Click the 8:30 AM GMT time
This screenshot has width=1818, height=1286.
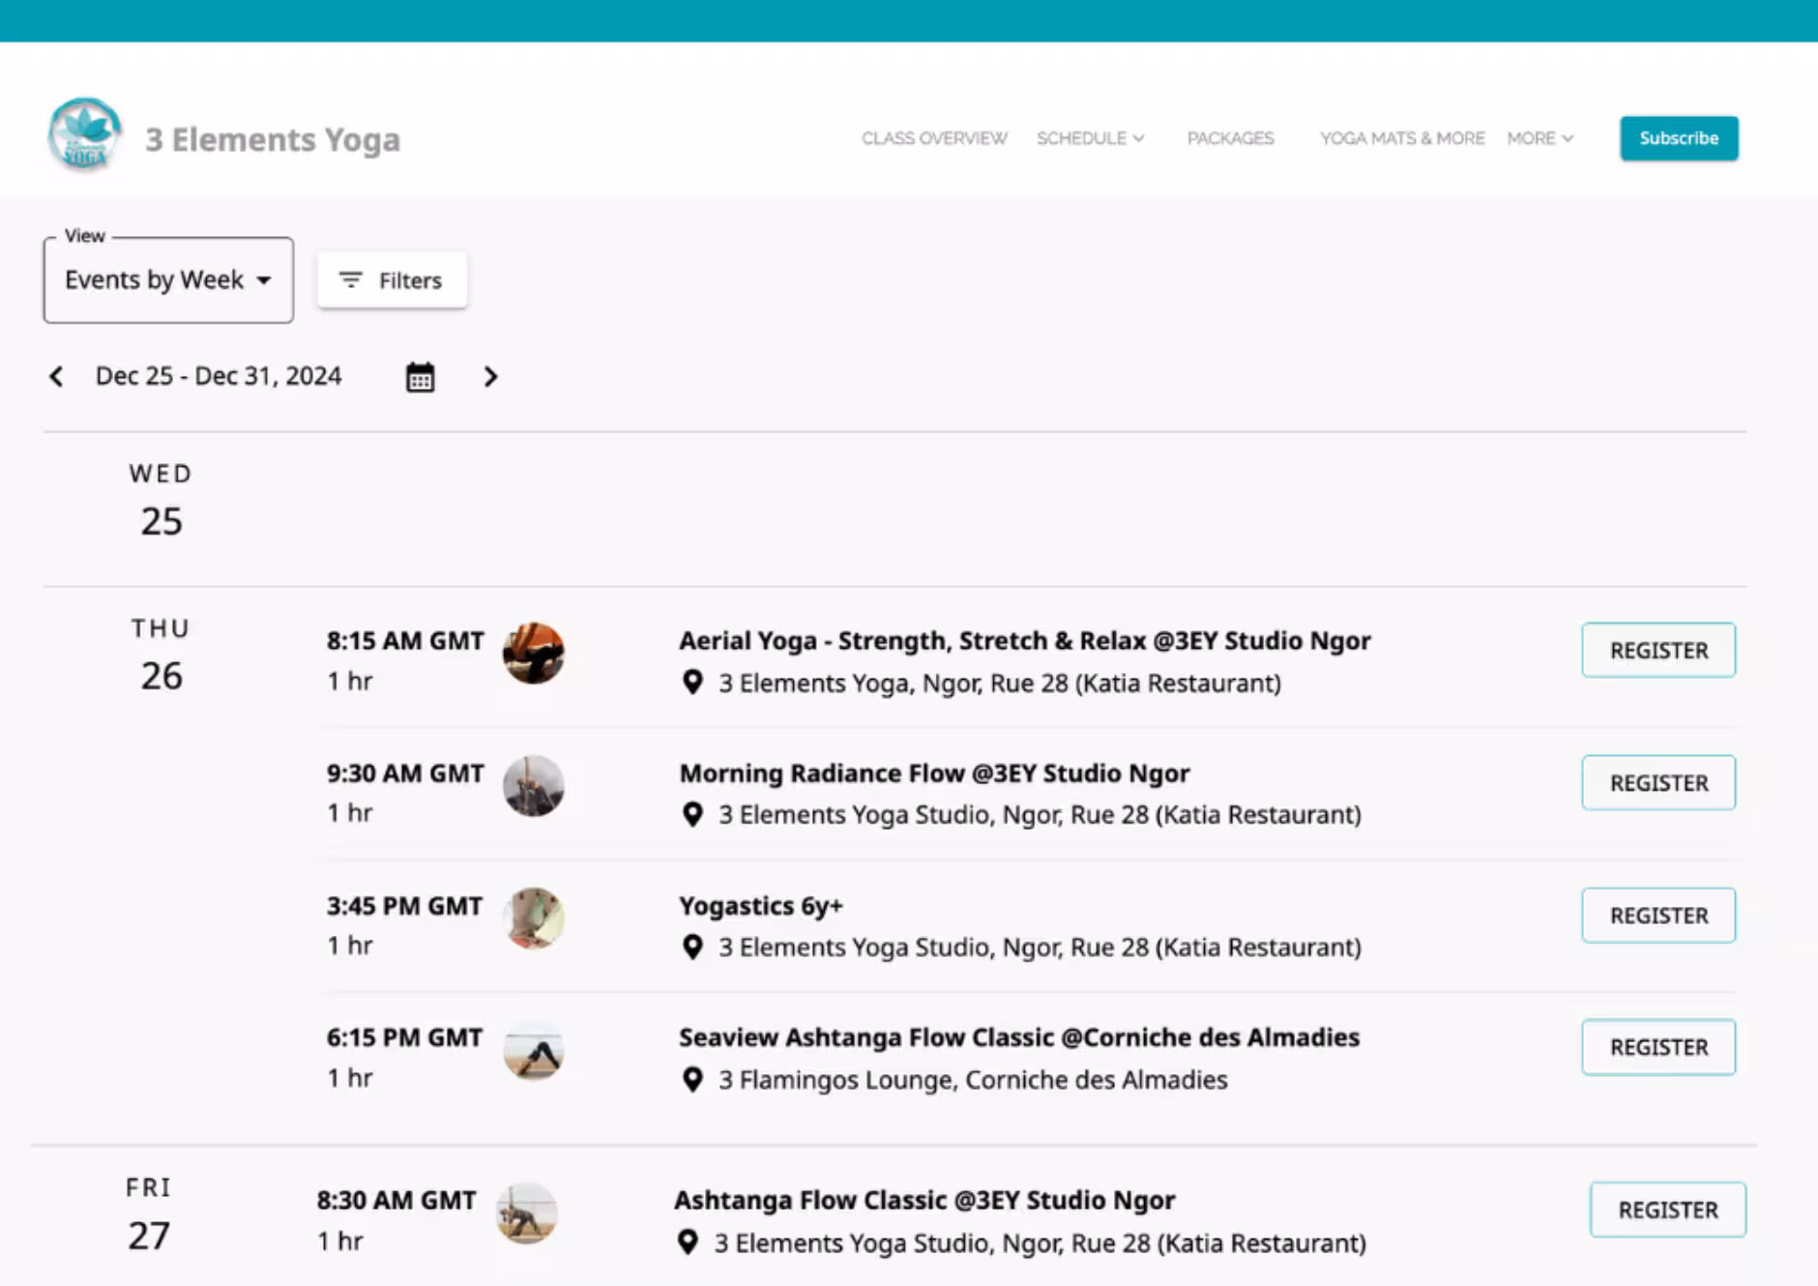pos(396,1200)
